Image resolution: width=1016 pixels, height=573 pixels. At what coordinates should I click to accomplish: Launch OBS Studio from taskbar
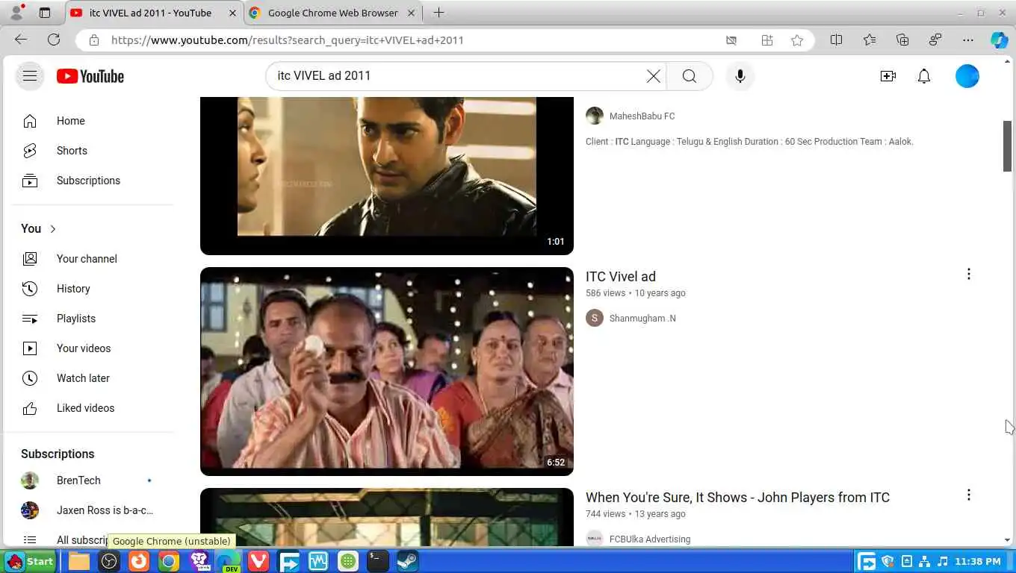(x=109, y=561)
